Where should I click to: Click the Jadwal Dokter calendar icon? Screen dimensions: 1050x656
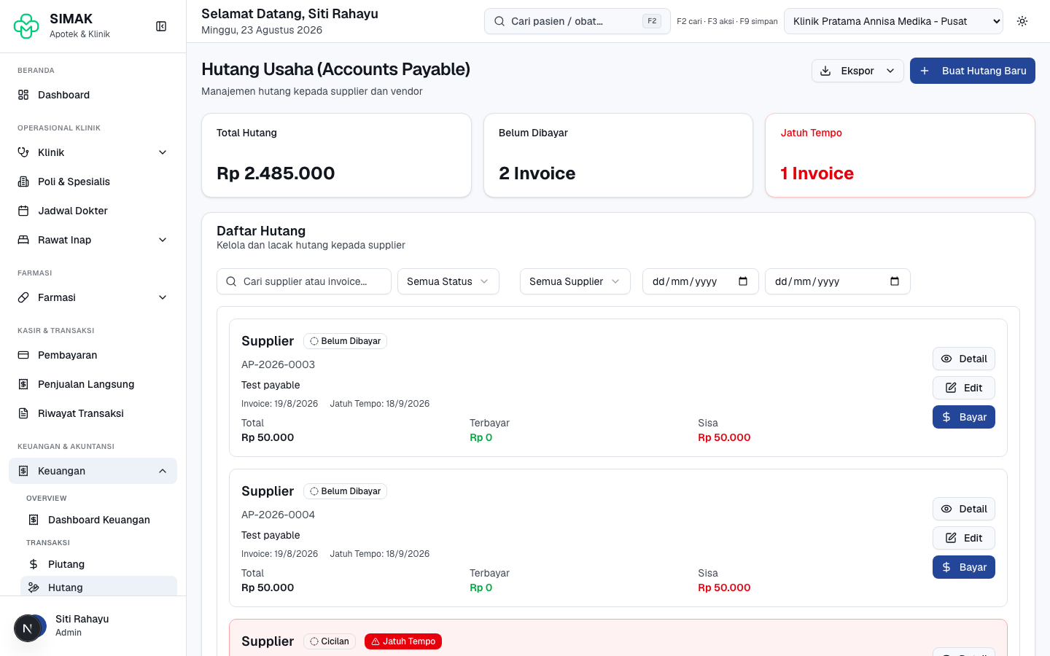pyautogui.click(x=23, y=211)
